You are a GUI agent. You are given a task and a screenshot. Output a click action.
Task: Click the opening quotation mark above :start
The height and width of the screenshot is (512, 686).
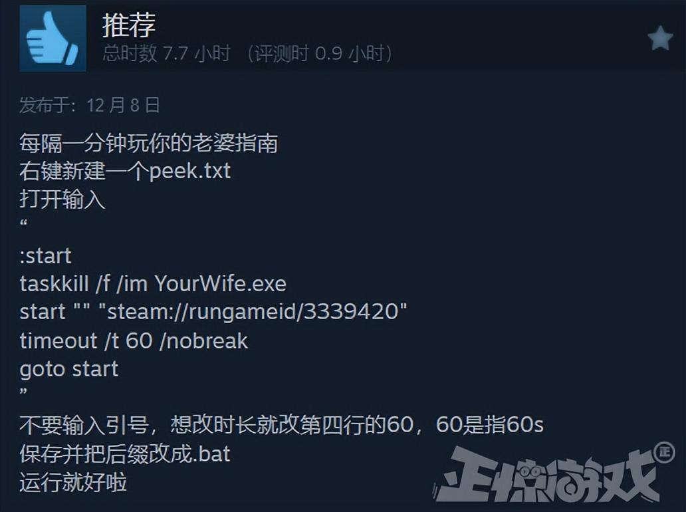24,224
